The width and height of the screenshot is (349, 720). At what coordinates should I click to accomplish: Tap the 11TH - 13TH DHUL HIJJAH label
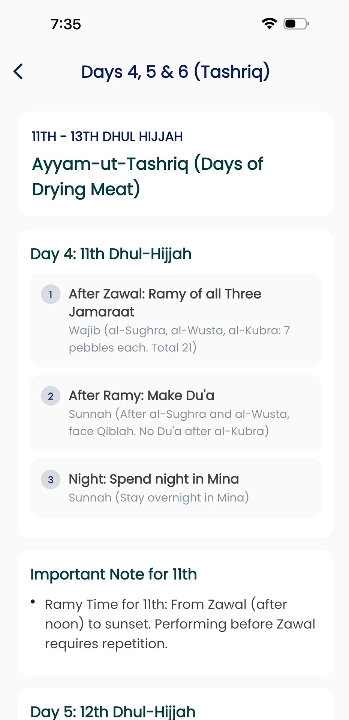point(107,137)
